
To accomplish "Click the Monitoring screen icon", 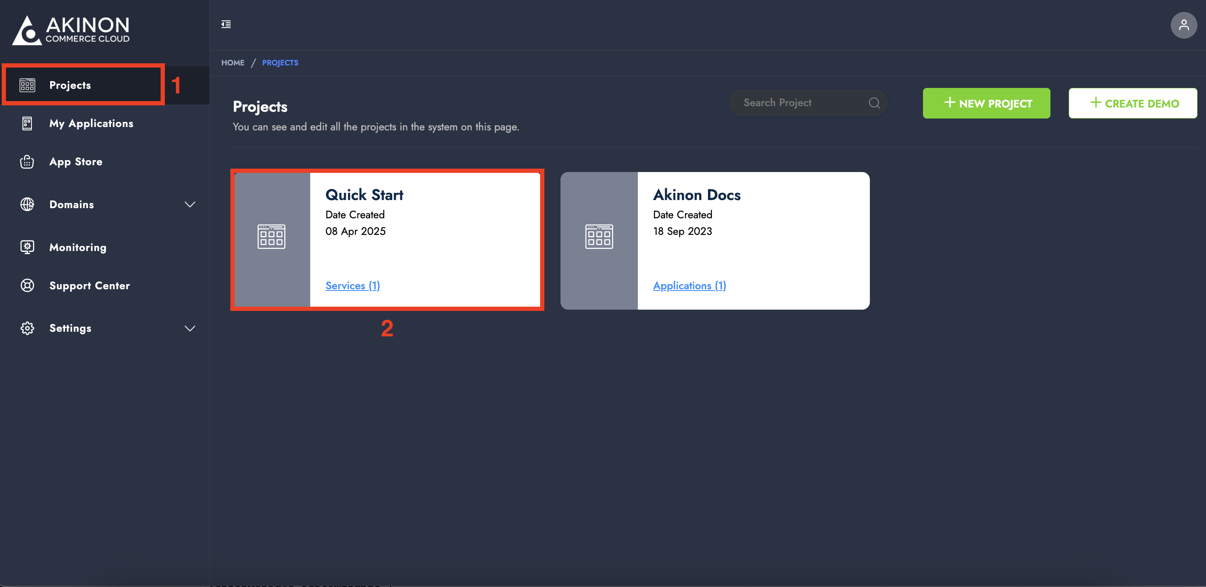I will [27, 247].
